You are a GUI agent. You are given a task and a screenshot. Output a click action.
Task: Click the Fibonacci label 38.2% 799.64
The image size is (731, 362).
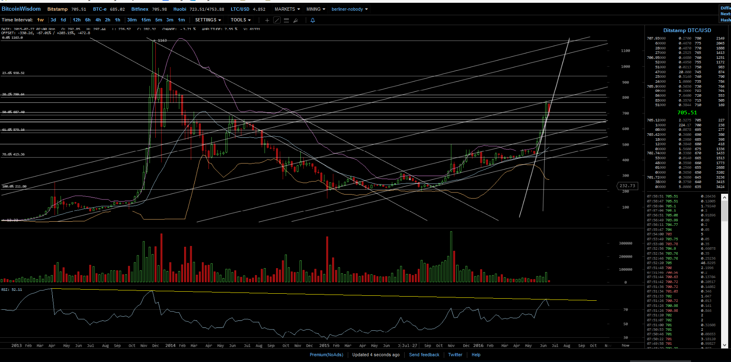click(13, 94)
